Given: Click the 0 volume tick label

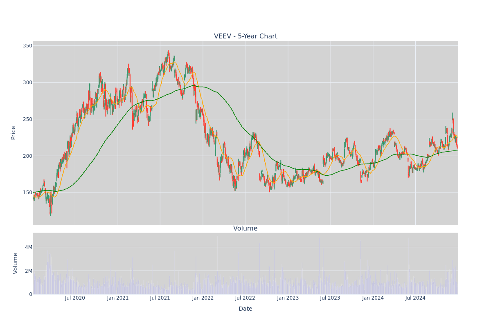Looking at the screenshot, I should (31, 294).
